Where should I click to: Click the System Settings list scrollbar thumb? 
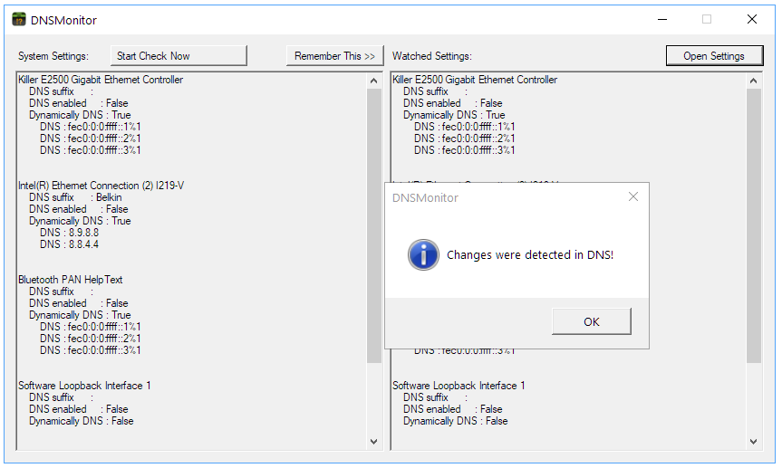[373, 225]
